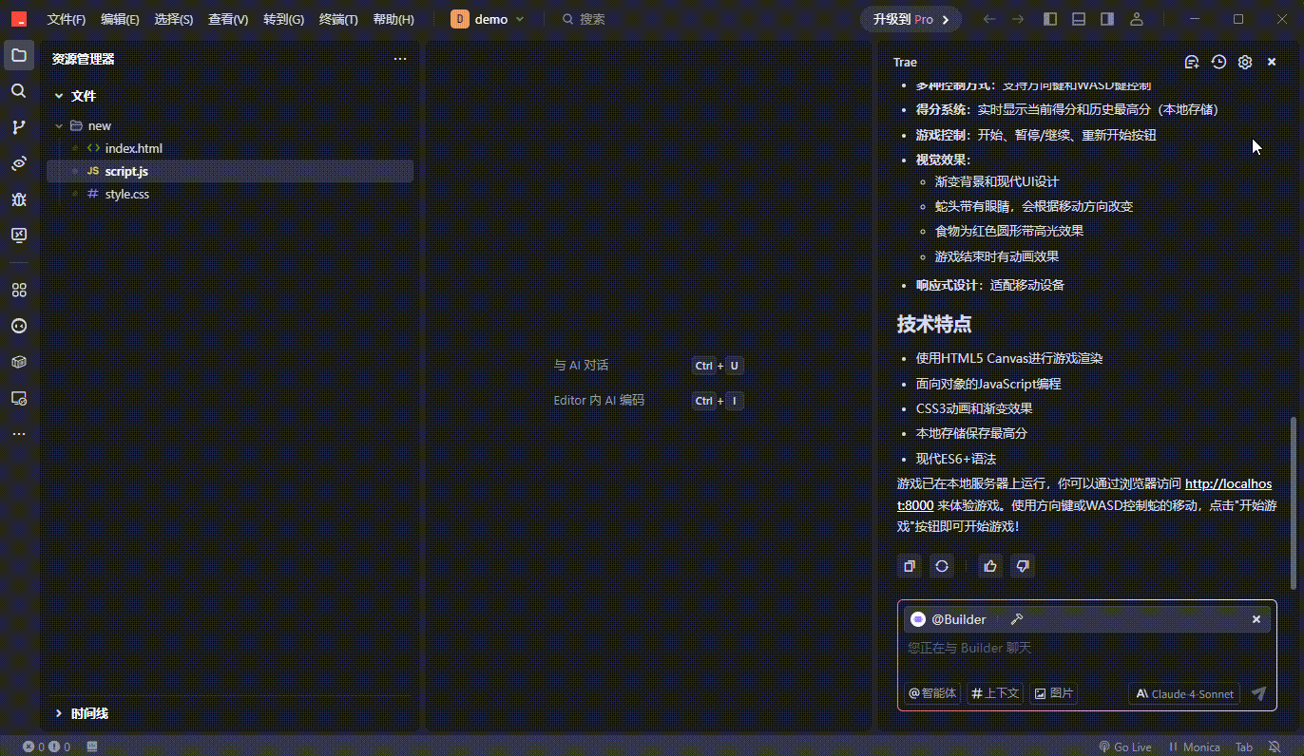Open Explorer more actions ellipsis
The image size is (1304, 756).
click(x=400, y=59)
